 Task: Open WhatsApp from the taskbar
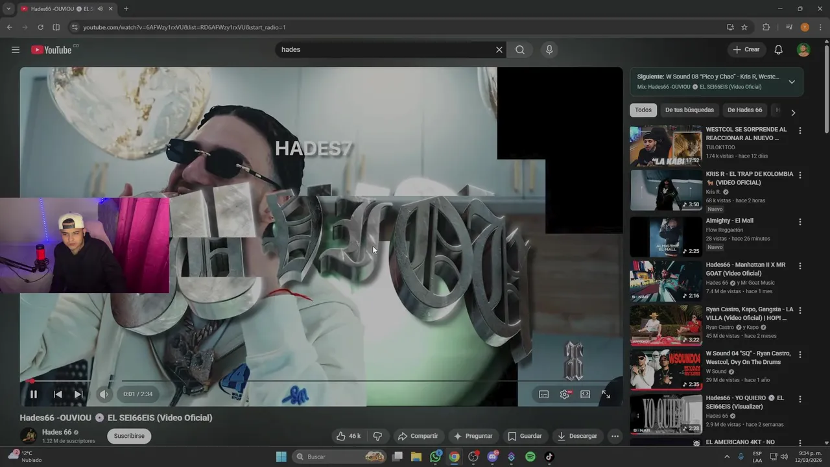[435, 457]
